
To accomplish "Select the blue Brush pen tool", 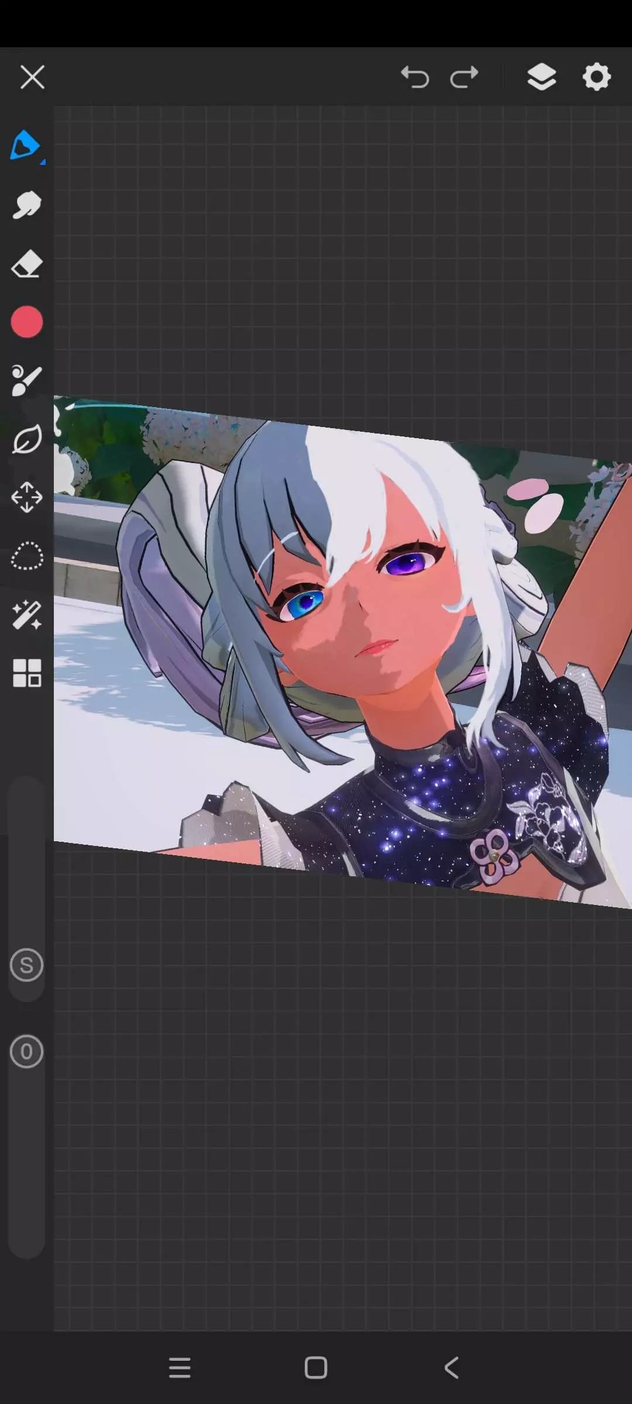I will pos(26,146).
